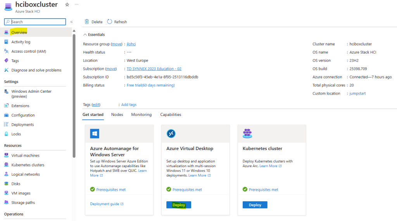Open Learn More link in Kubernetes cluster card
This screenshot has width=397, height=221.
pos(271,166)
